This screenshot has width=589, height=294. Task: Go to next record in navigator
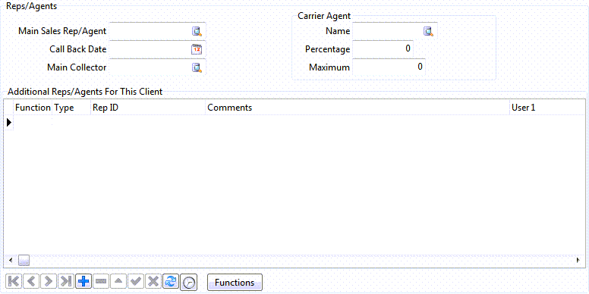pos(49,281)
